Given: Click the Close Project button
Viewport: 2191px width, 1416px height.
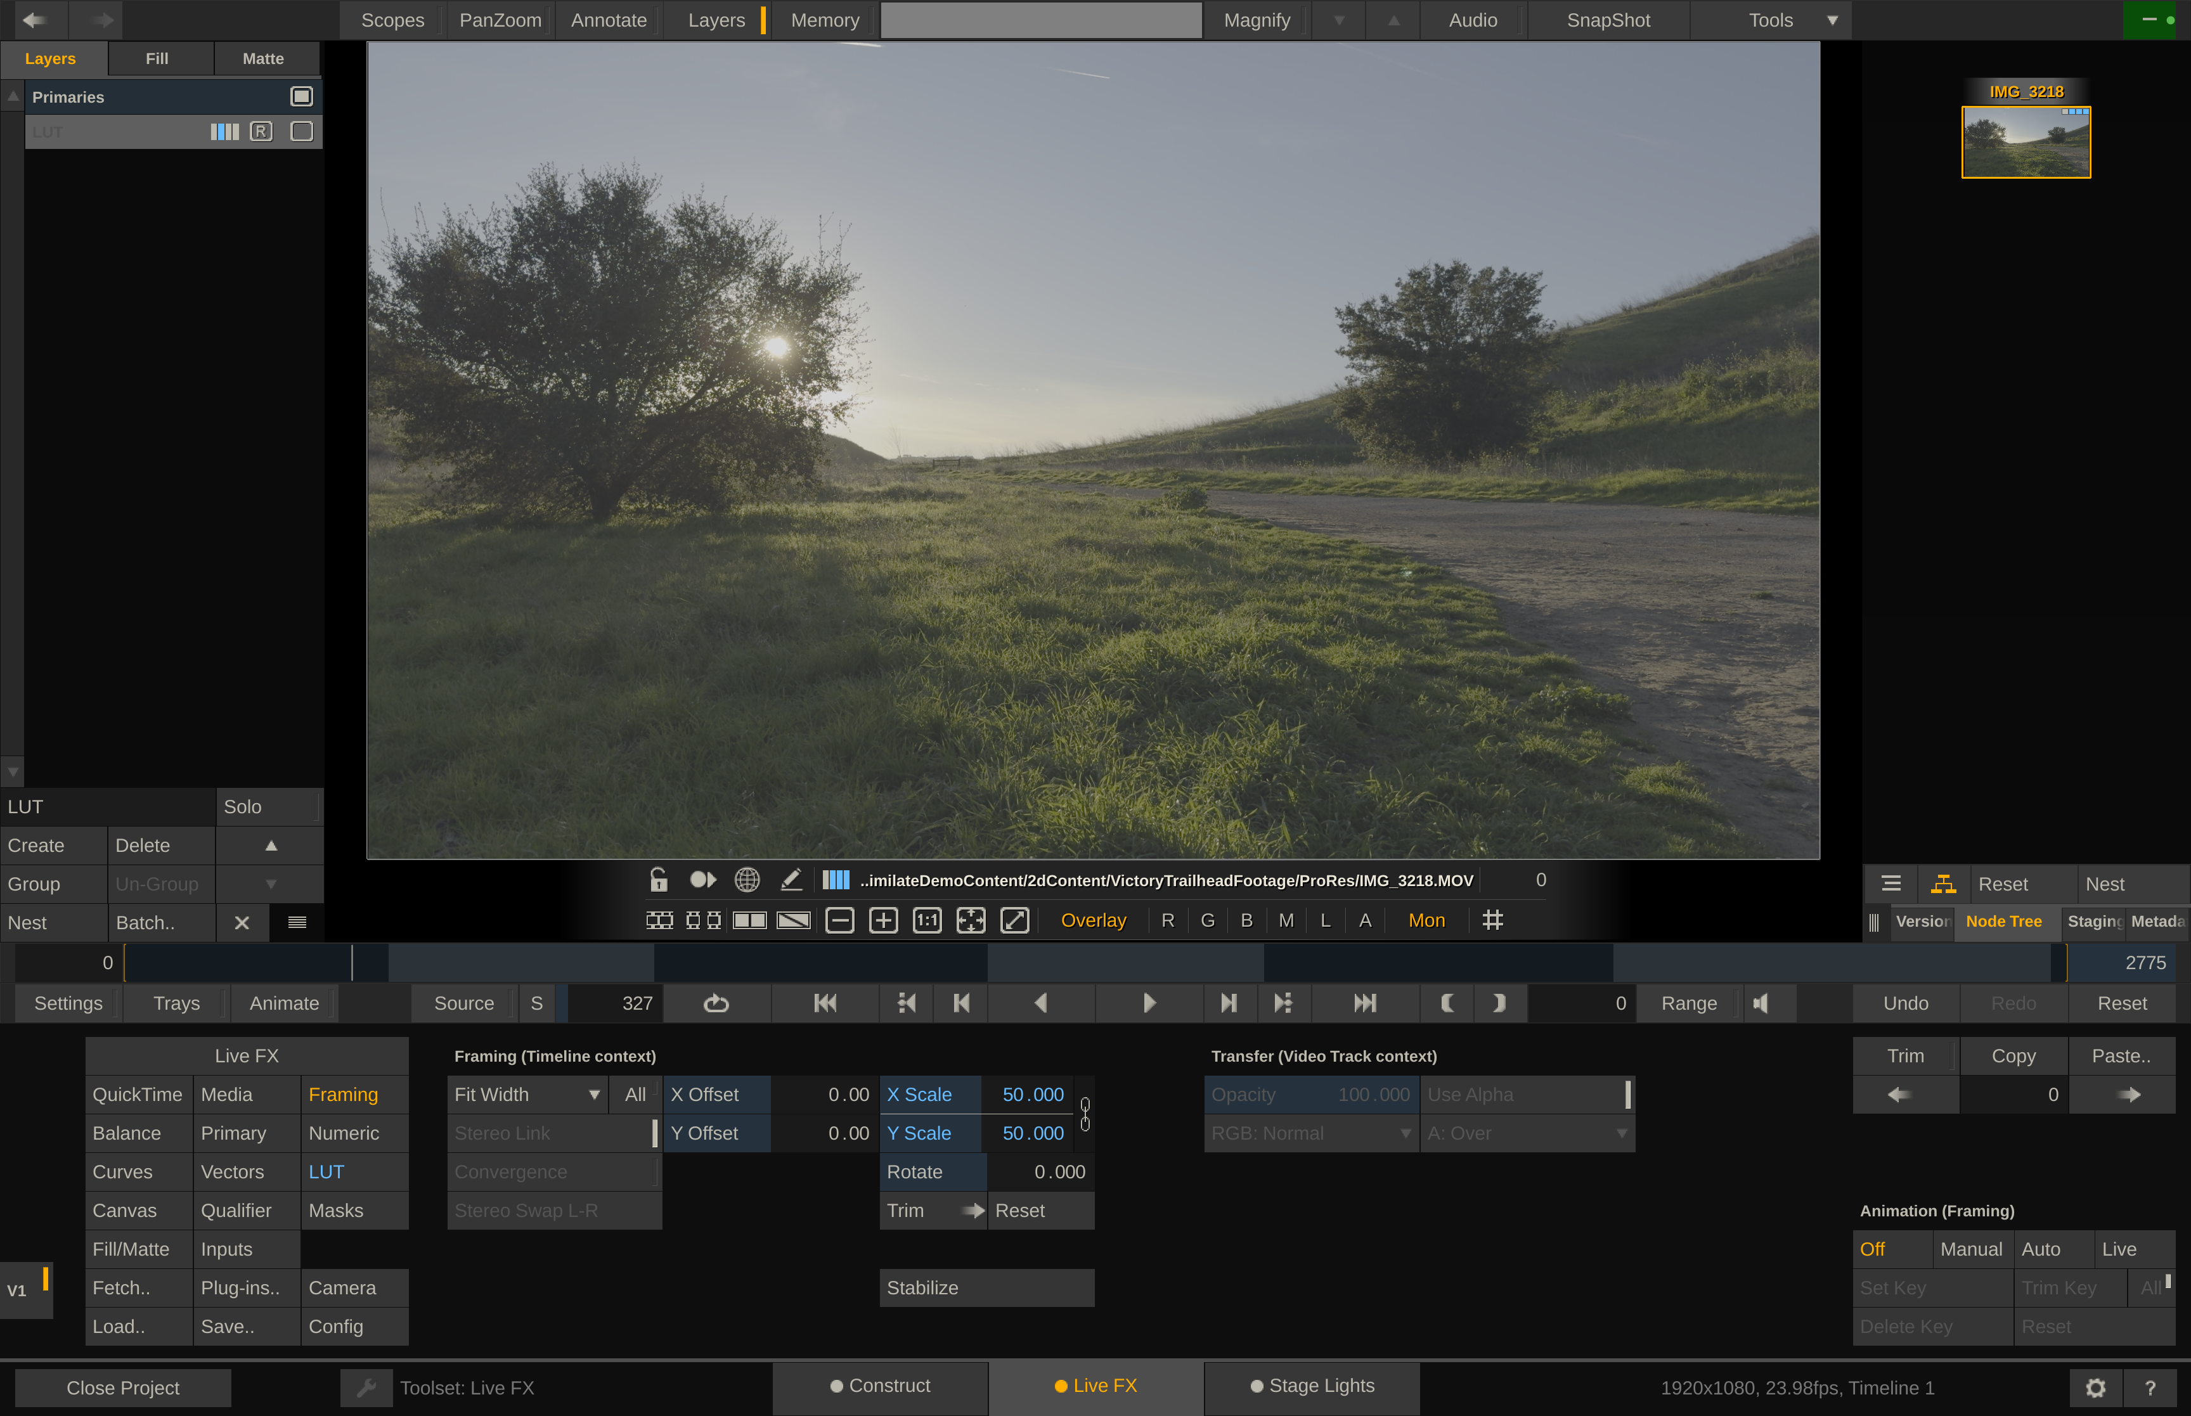Looking at the screenshot, I should click(123, 1387).
